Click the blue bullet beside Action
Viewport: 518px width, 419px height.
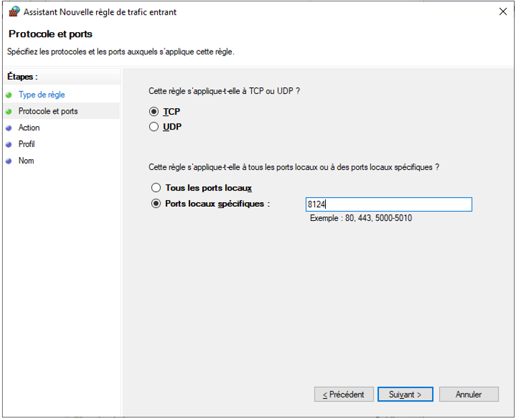(x=9, y=128)
